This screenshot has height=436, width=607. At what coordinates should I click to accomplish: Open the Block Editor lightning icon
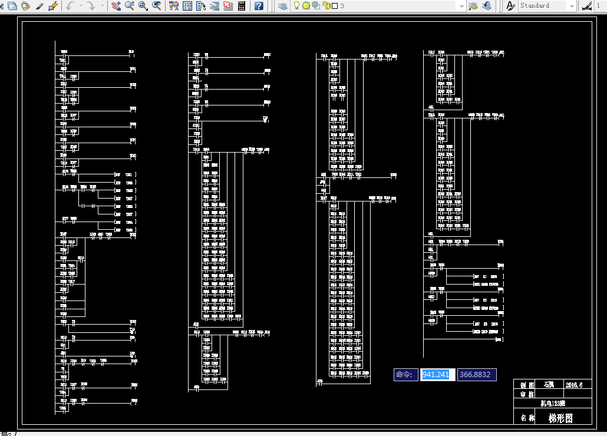coord(53,6)
